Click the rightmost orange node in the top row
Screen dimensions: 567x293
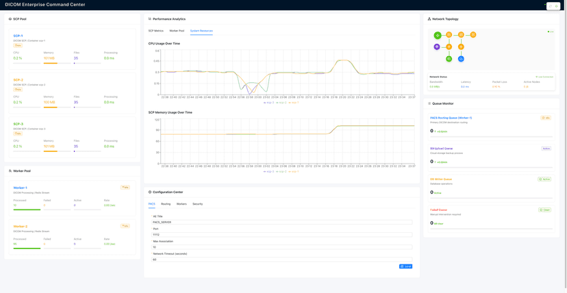tap(473, 35)
